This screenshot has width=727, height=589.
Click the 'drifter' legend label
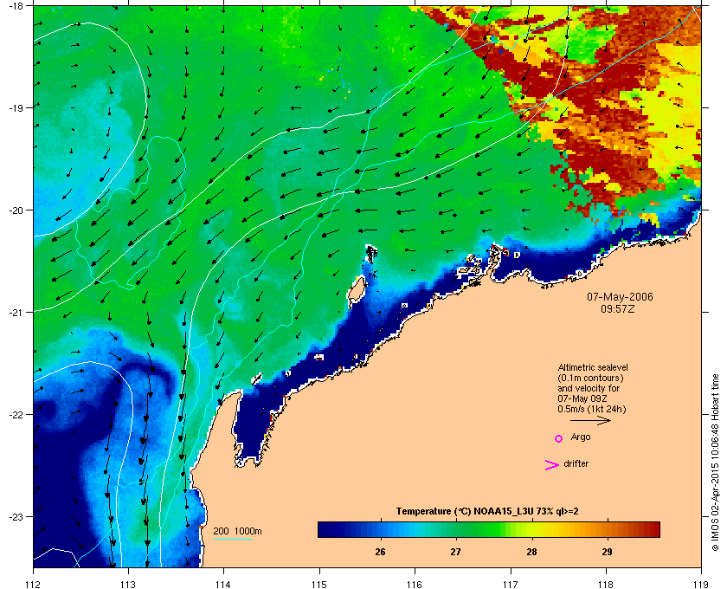point(576,463)
